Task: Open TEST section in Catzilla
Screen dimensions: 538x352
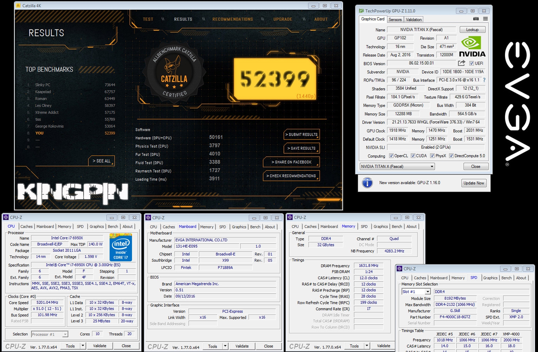Action: point(148,19)
